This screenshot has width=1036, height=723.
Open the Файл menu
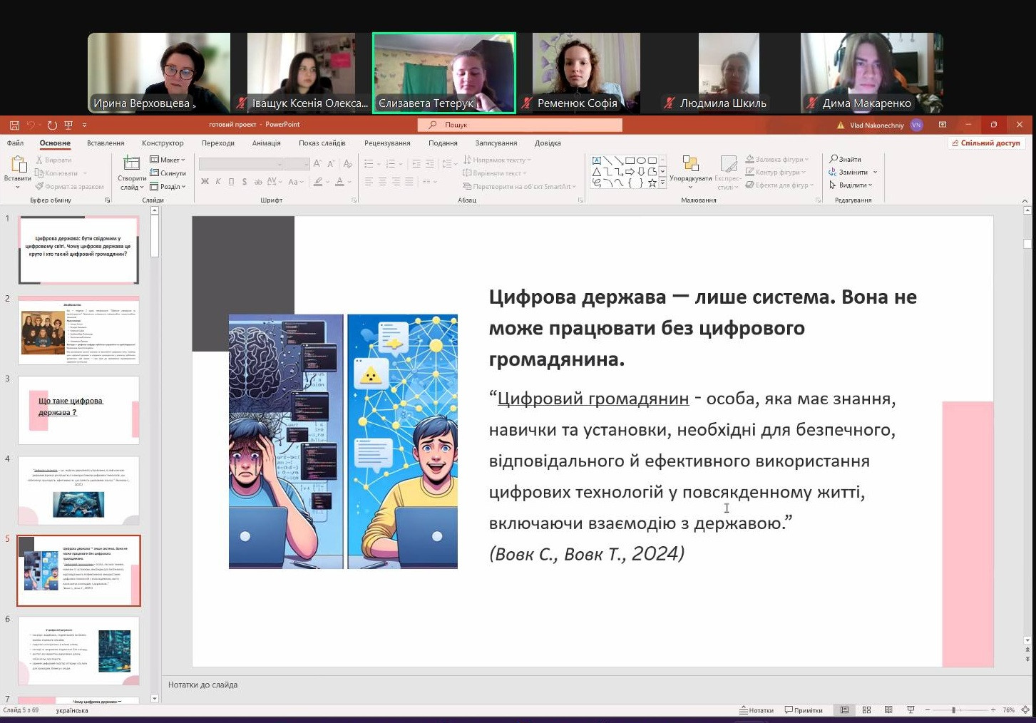tap(16, 143)
